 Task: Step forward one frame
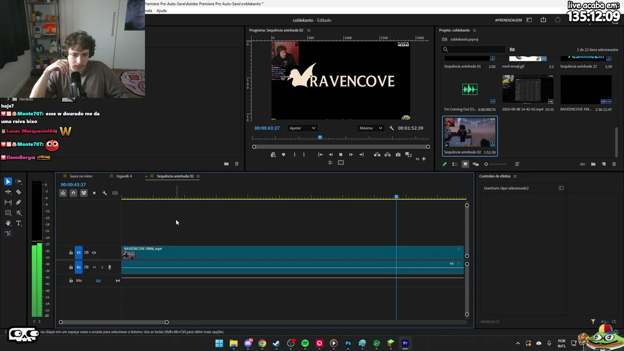click(351, 155)
